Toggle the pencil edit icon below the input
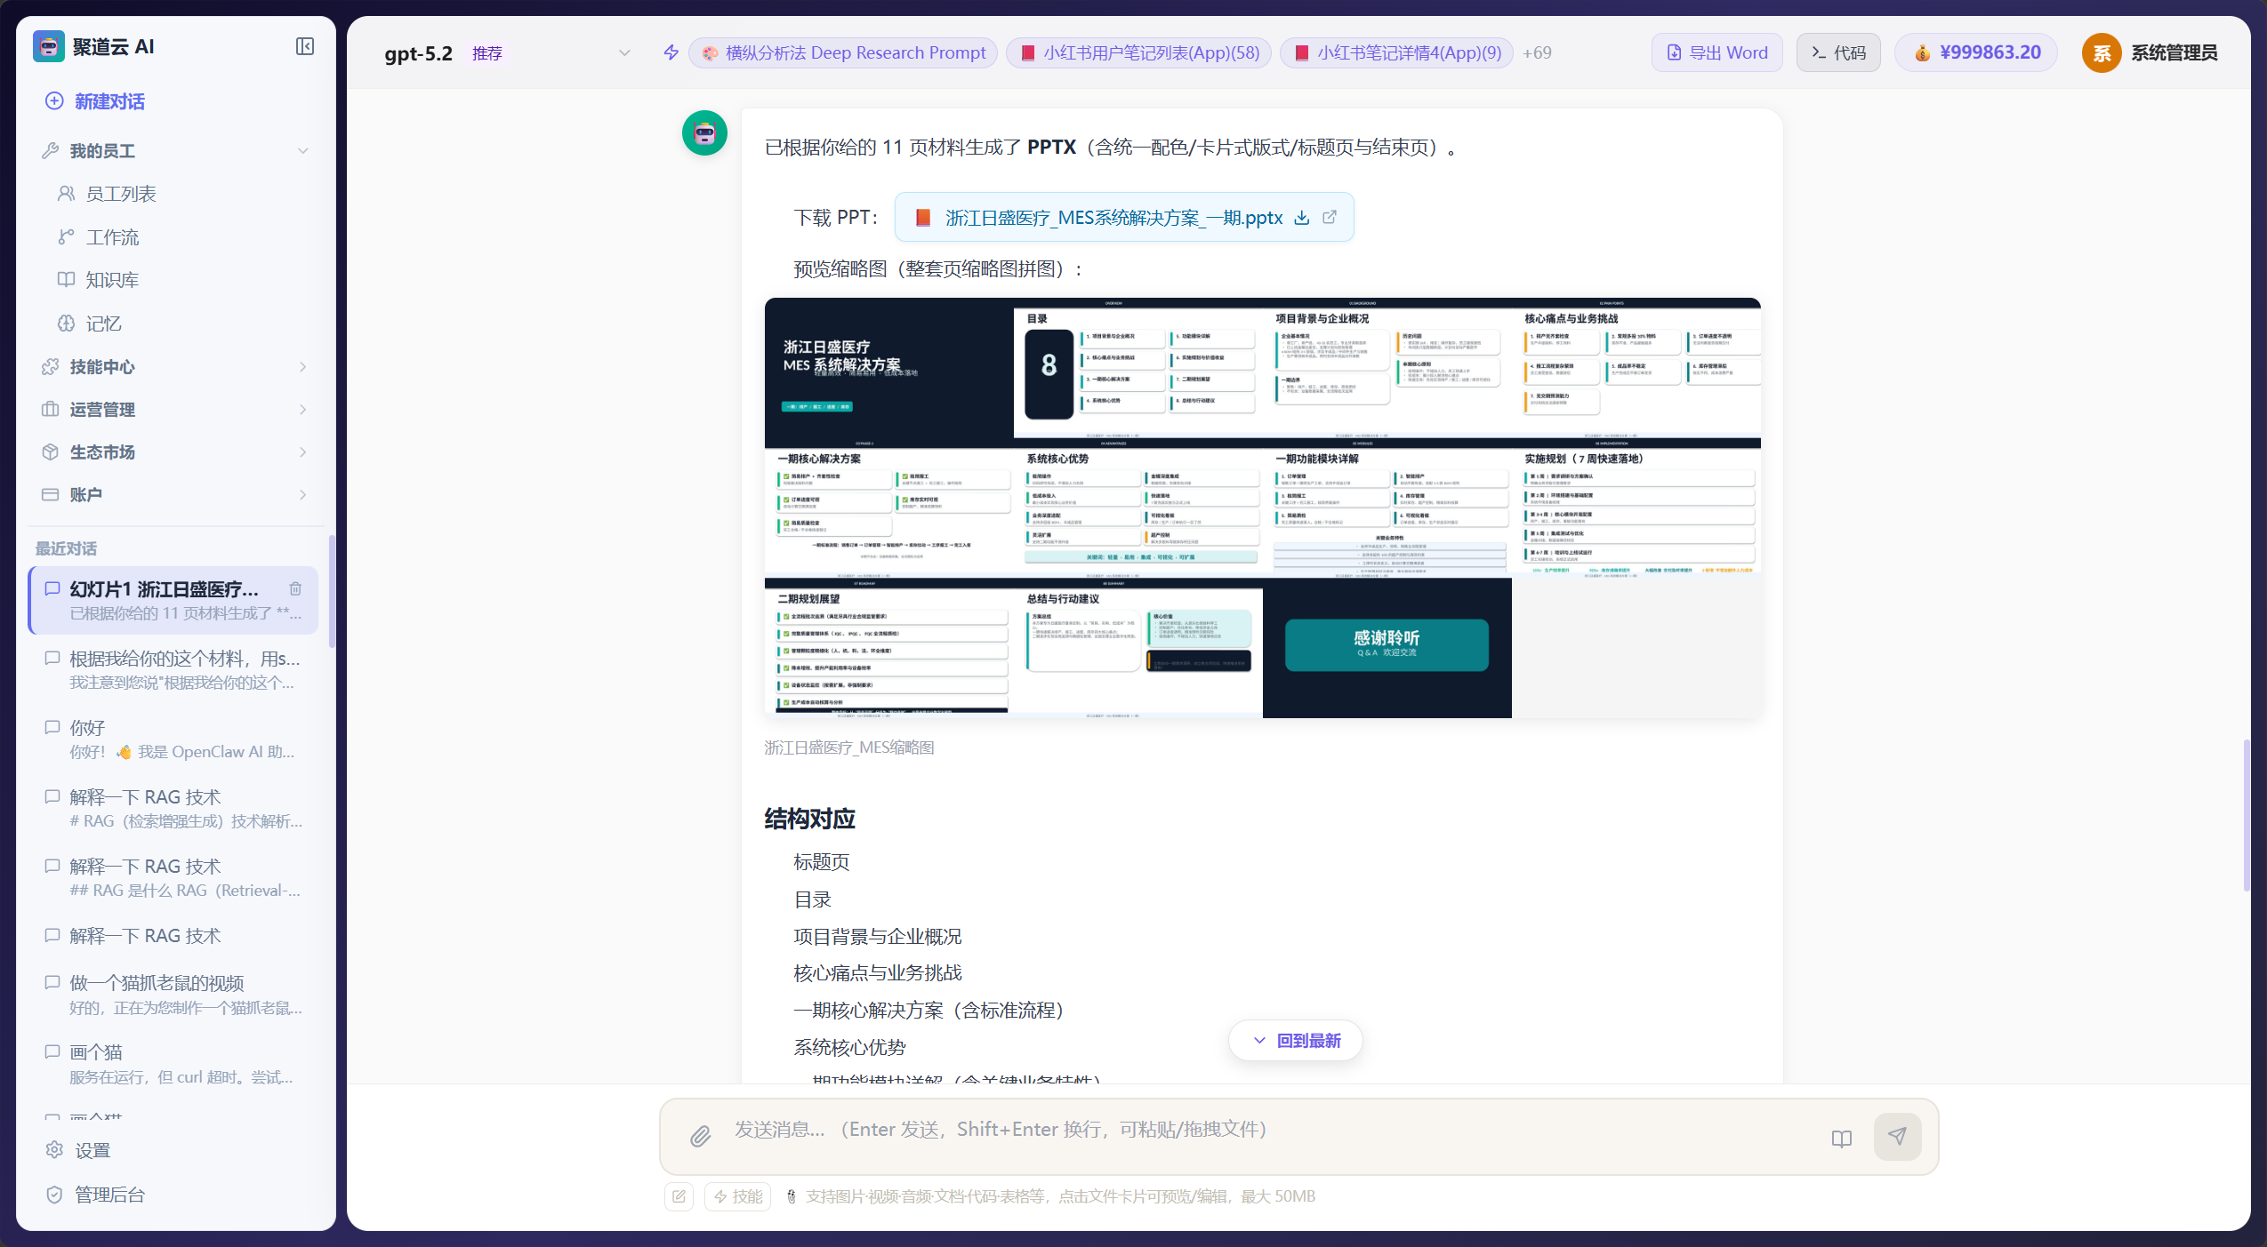The width and height of the screenshot is (2267, 1247). (679, 1195)
